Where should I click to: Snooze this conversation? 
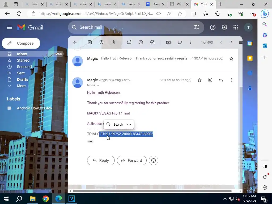coord(141,42)
